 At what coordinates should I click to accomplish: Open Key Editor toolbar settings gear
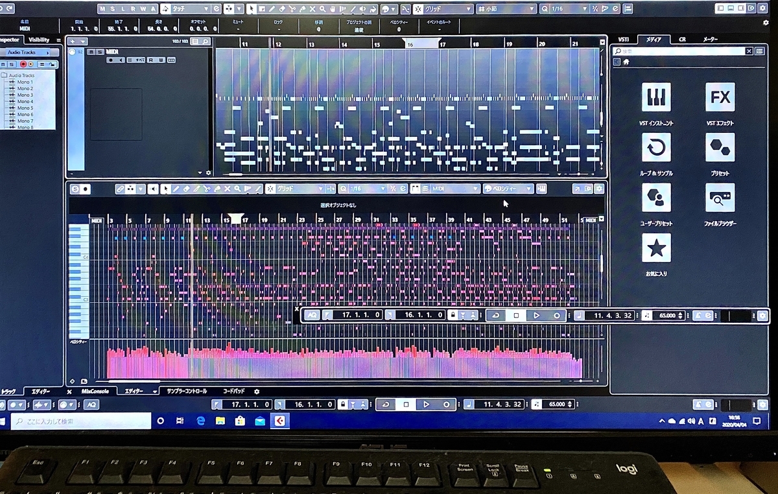point(598,189)
